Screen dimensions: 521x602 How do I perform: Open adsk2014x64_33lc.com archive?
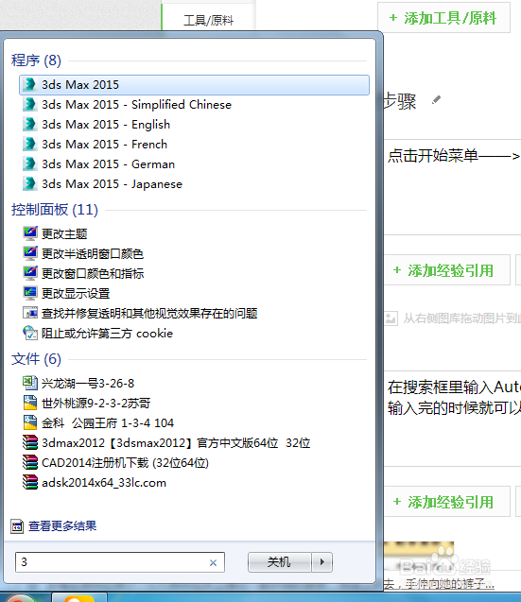[x=104, y=483]
